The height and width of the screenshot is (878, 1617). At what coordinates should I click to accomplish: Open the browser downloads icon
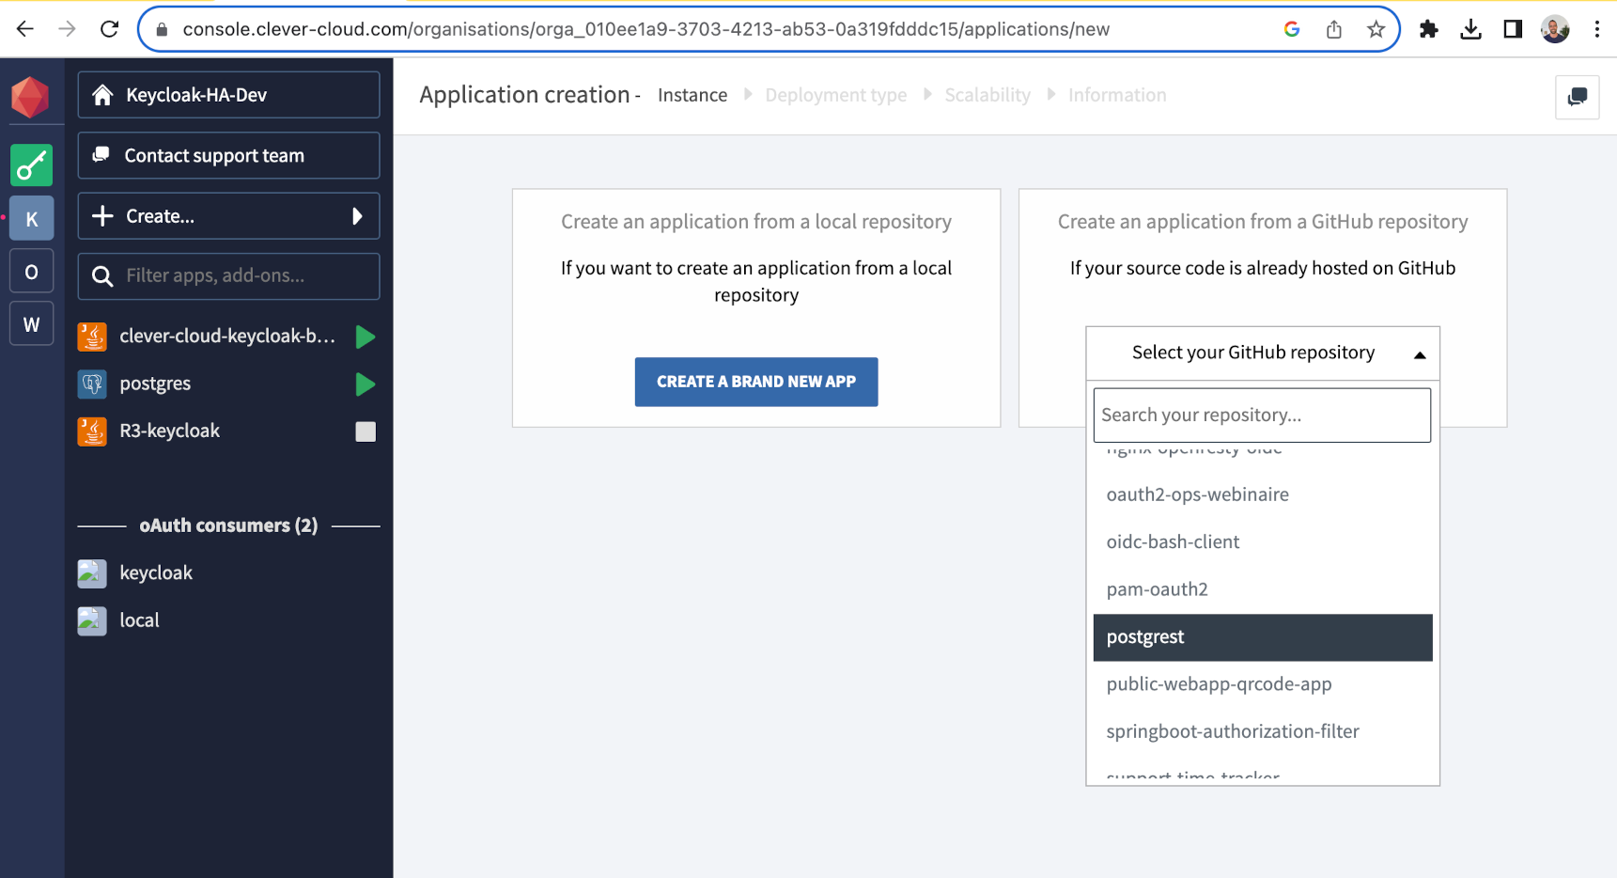point(1471,29)
